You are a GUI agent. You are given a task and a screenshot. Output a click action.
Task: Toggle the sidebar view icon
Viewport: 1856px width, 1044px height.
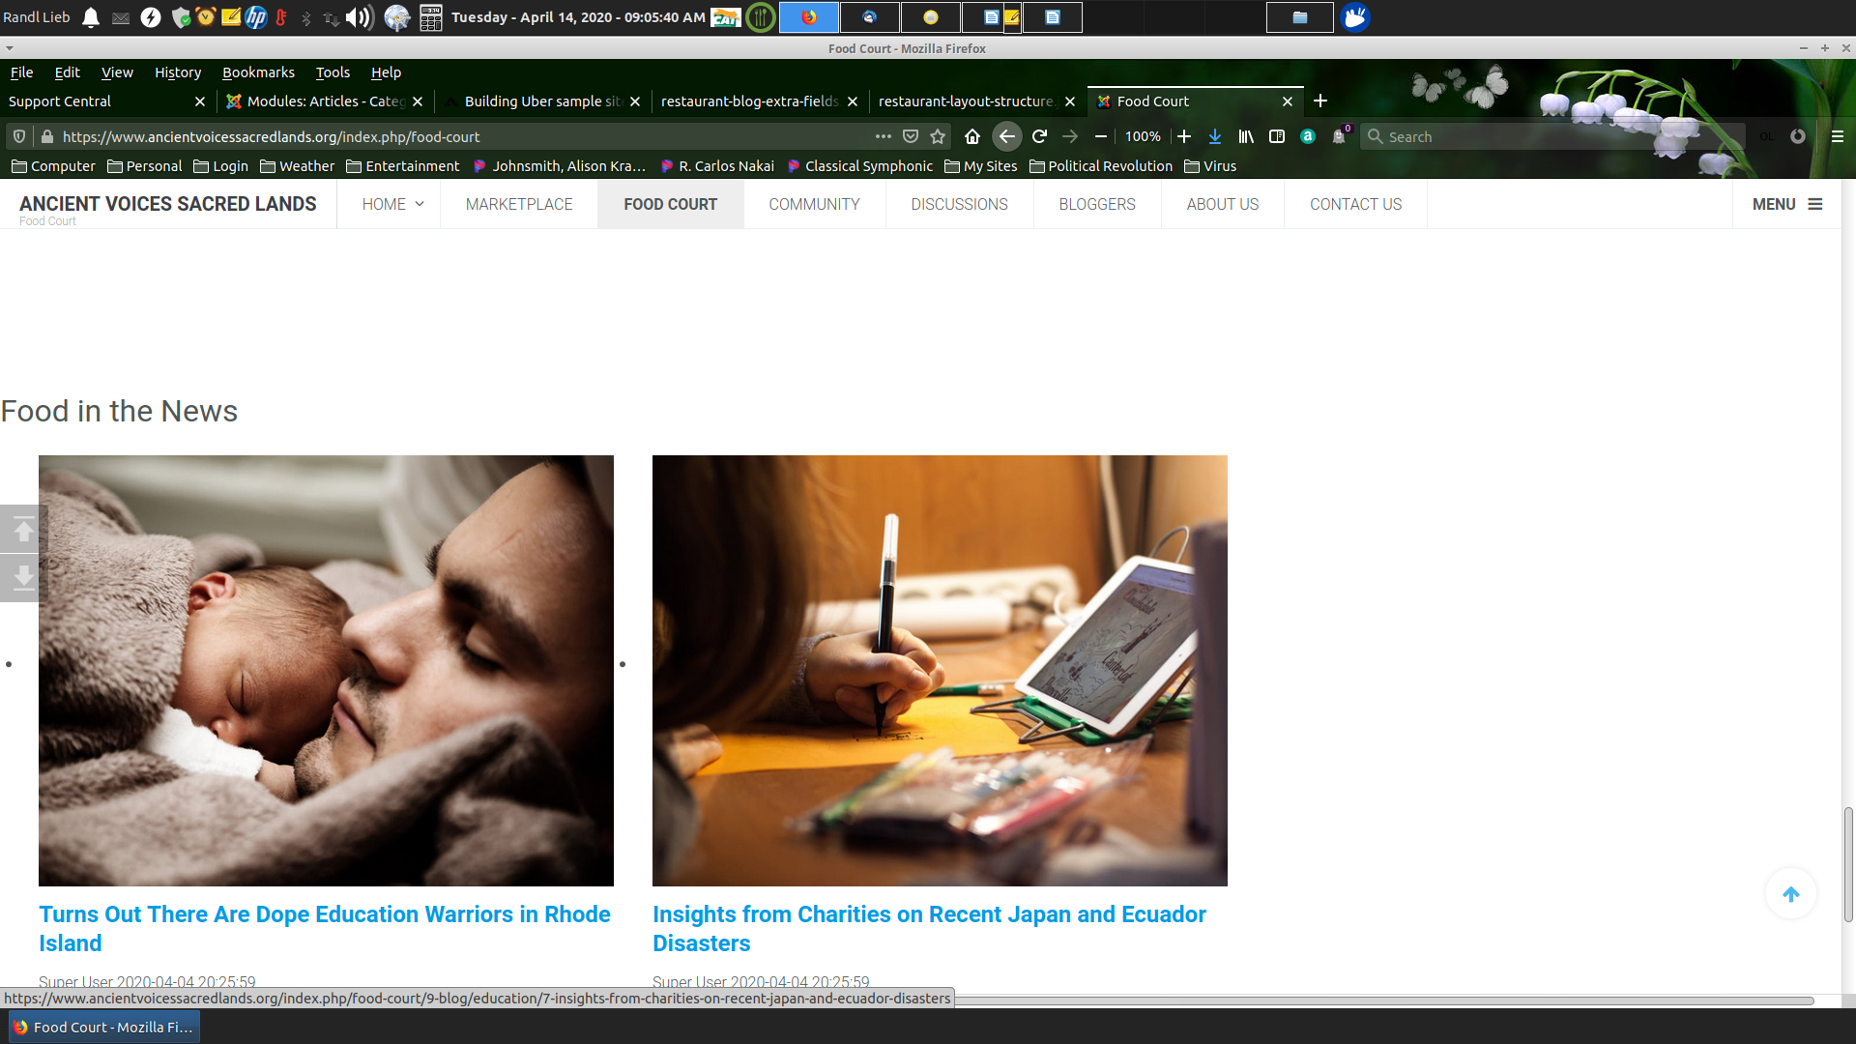1277,136
